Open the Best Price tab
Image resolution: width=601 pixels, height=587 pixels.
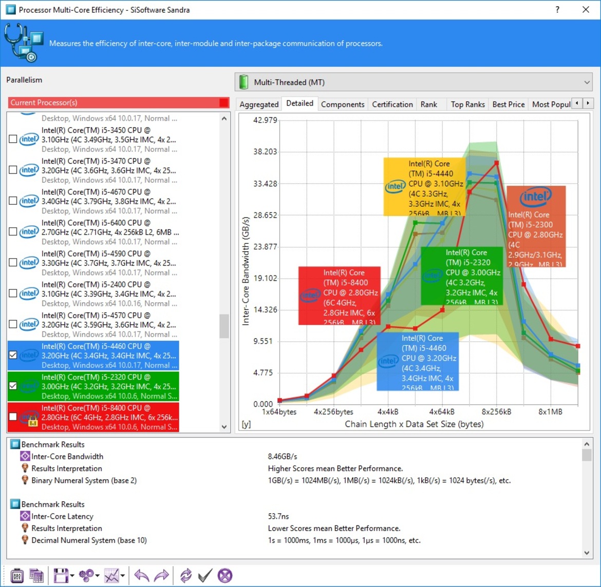coord(508,105)
